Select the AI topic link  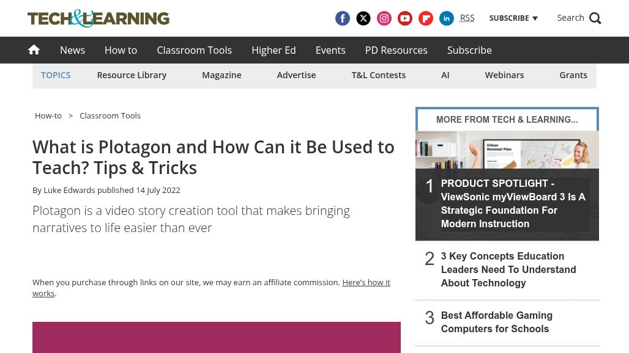click(x=445, y=75)
